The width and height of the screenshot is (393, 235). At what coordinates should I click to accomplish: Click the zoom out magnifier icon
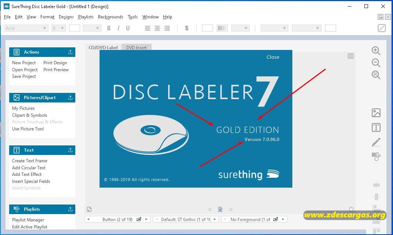(376, 63)
